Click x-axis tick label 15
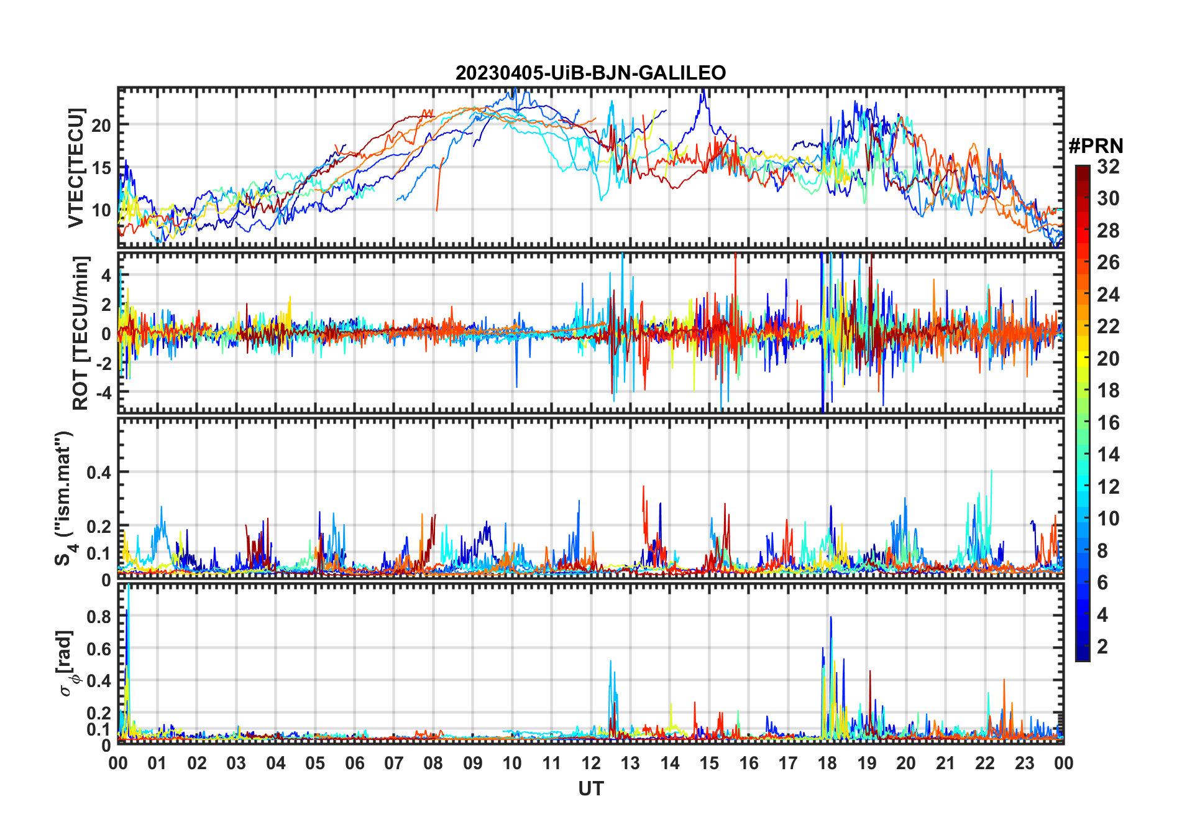The image size is (1182, 827). click(709, 763)
